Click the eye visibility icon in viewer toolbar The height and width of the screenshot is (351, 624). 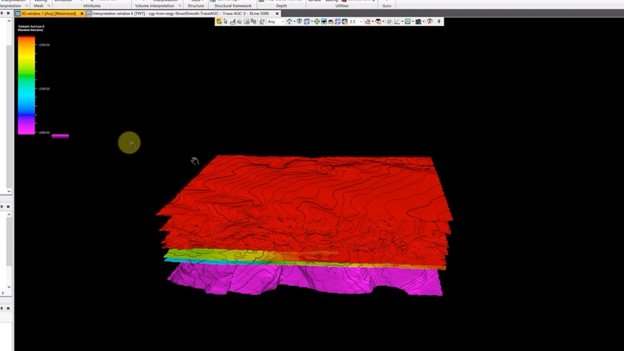pos(298,22)
